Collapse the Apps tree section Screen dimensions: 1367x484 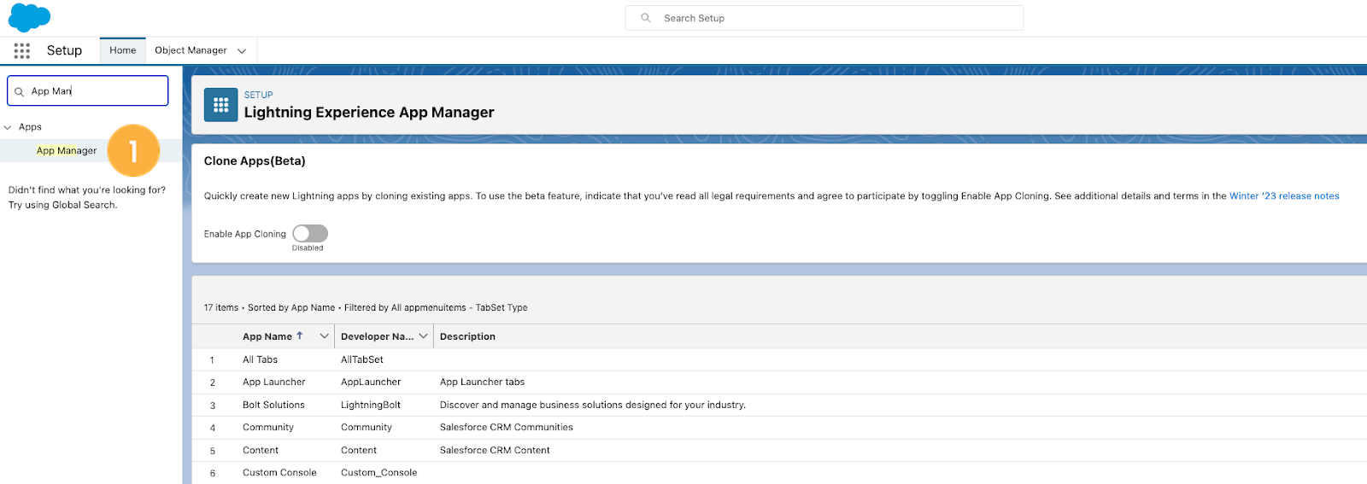[x=9, y=127]
